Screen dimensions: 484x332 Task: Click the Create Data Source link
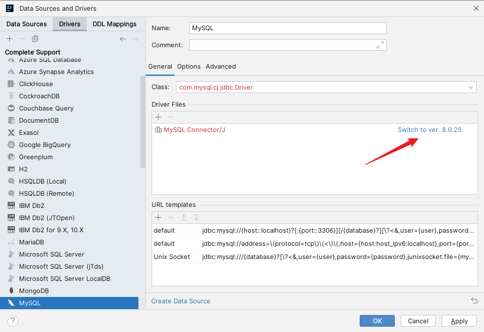181,301
